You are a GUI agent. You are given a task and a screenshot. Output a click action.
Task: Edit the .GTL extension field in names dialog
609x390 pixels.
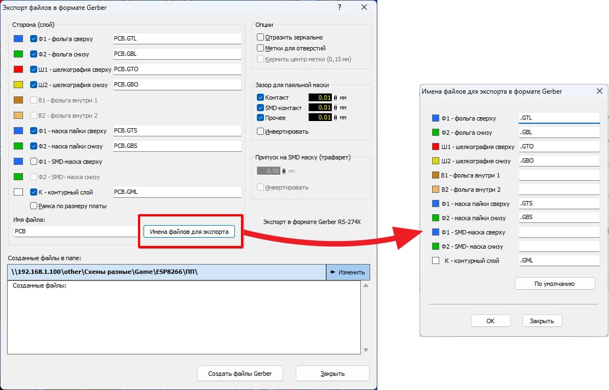coord(559,118)
